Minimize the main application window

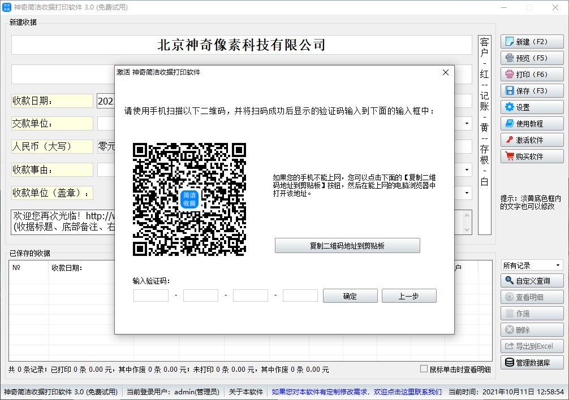click(x=504, y=7)
